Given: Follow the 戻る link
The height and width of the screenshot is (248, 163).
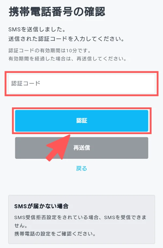Looking at the screenshot, I should click(81, 169).
